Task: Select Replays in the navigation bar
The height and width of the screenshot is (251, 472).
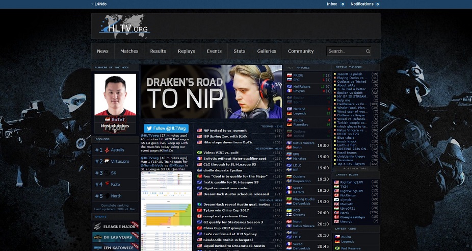Action: click(x=187, y=51)
